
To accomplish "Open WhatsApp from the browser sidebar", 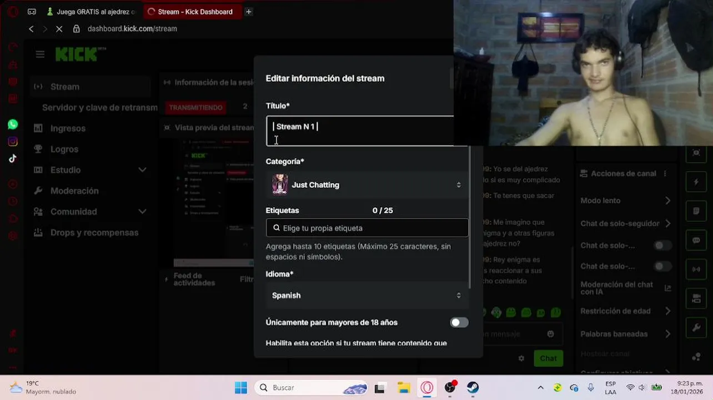I will [x=13, y=124].
